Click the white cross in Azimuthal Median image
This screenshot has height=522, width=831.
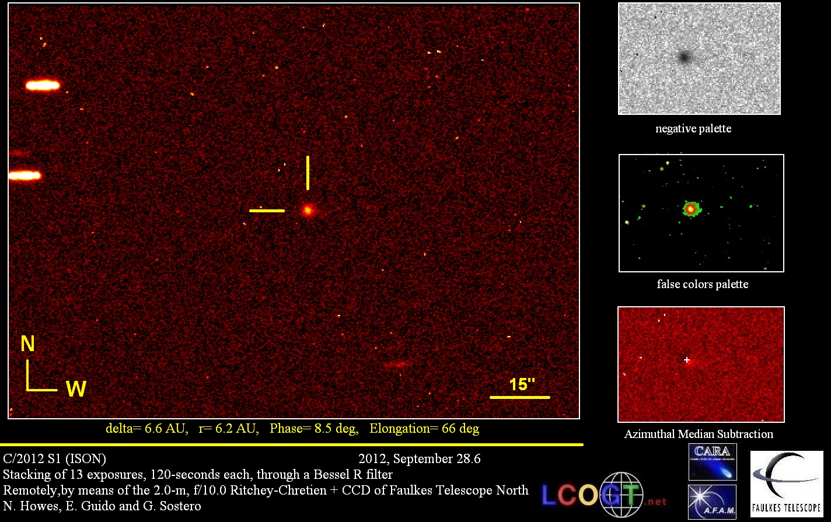pyautogui.click(x=687, y=360)
